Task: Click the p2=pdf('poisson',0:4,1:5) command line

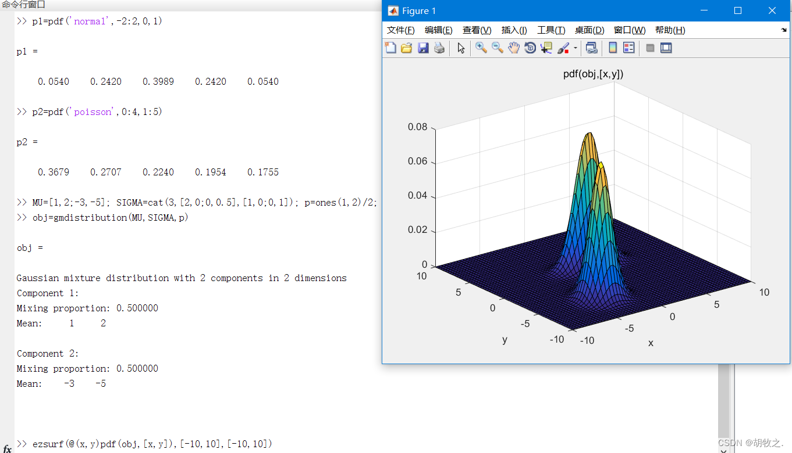Action: point(89,112)
